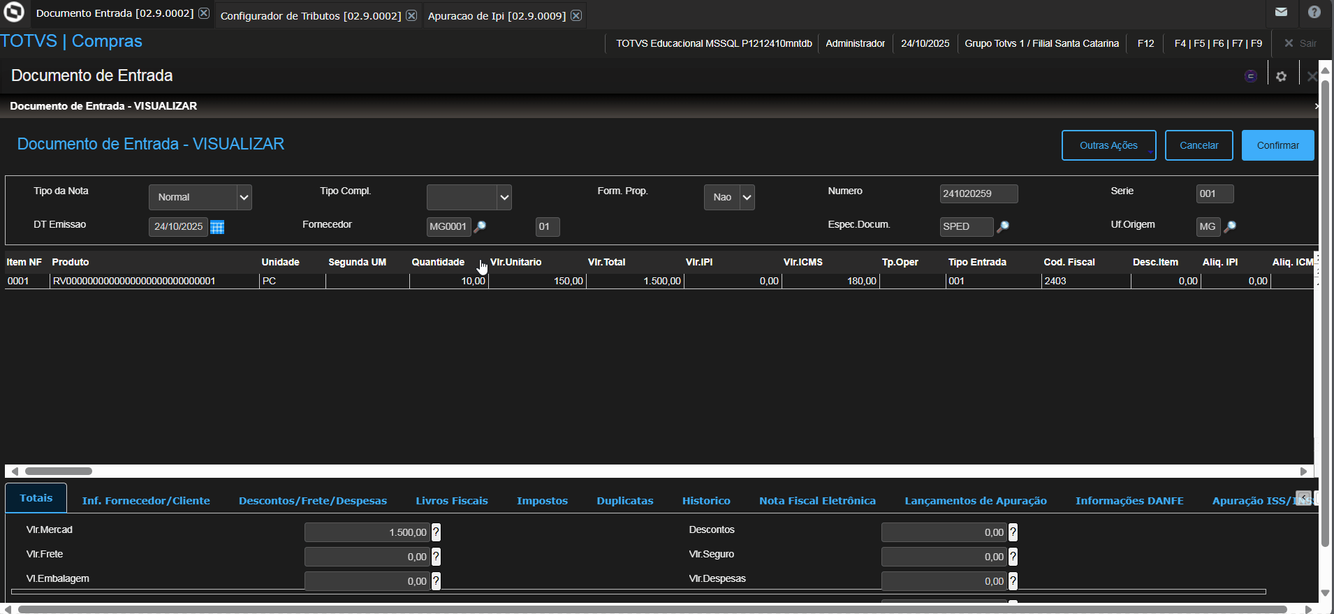Open Fornecedor lookup magnifier

480,226
